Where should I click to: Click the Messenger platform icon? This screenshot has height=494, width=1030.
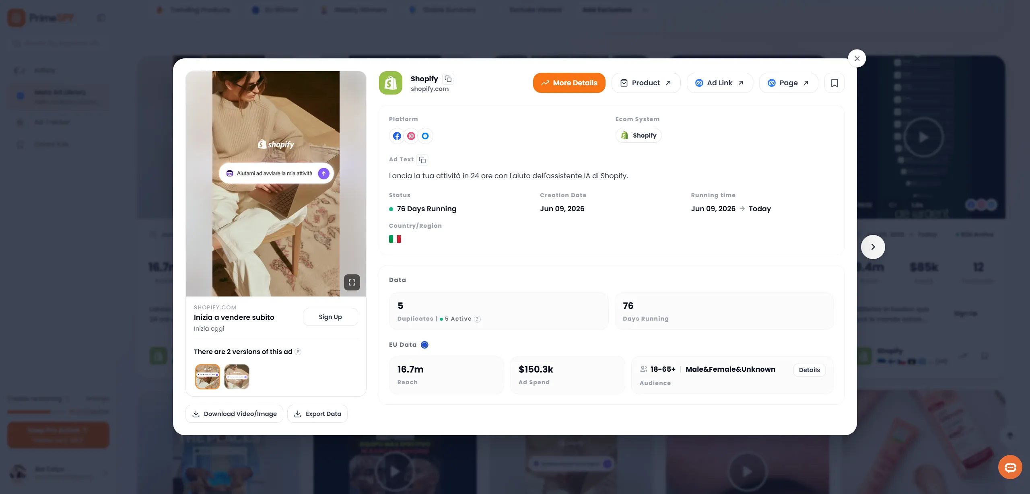coord(425,136)
